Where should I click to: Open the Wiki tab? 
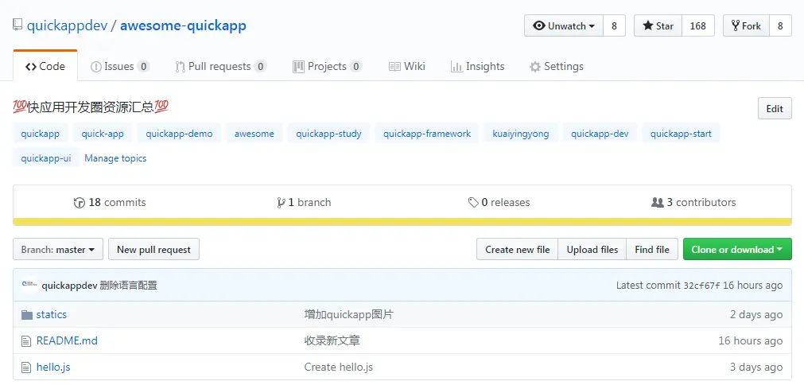407,66
